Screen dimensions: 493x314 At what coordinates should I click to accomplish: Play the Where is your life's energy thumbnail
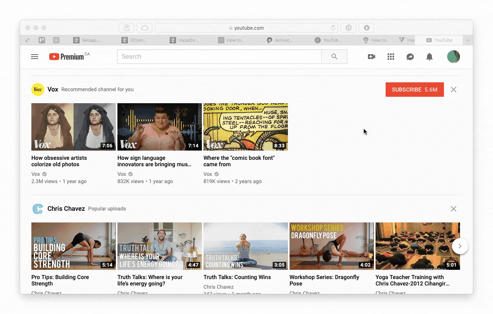(160, 246)
